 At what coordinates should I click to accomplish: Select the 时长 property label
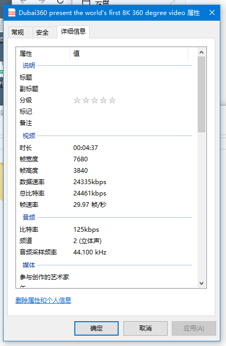[26, 147]
